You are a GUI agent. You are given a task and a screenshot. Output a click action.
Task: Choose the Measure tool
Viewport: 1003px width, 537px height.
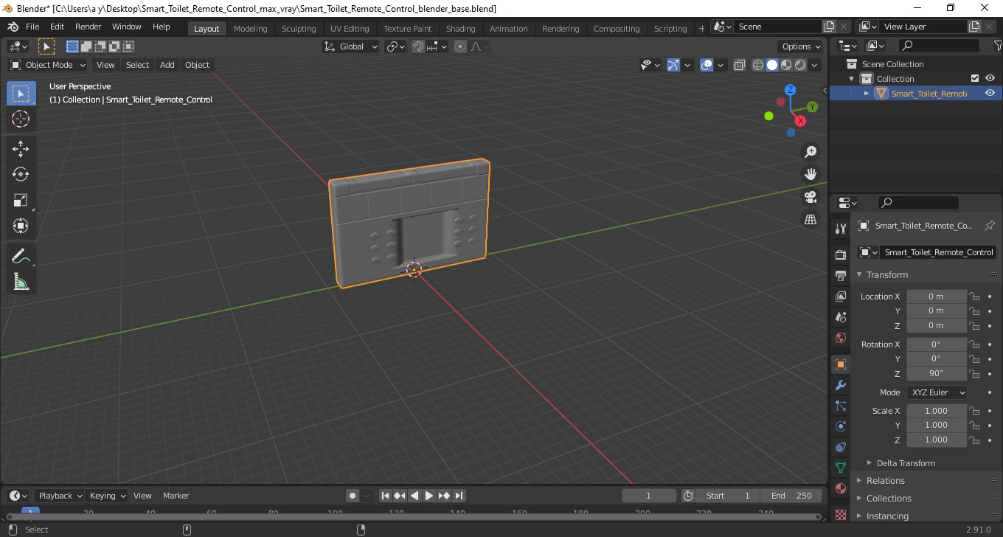coord(21,282)
